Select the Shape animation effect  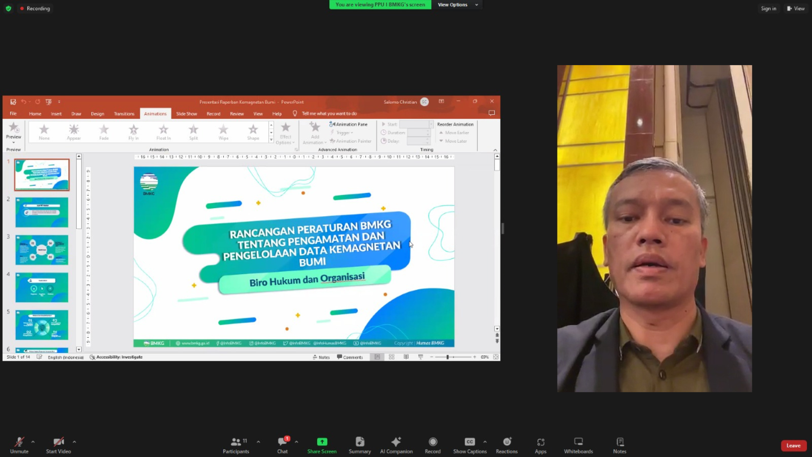(x=253, y=132)
